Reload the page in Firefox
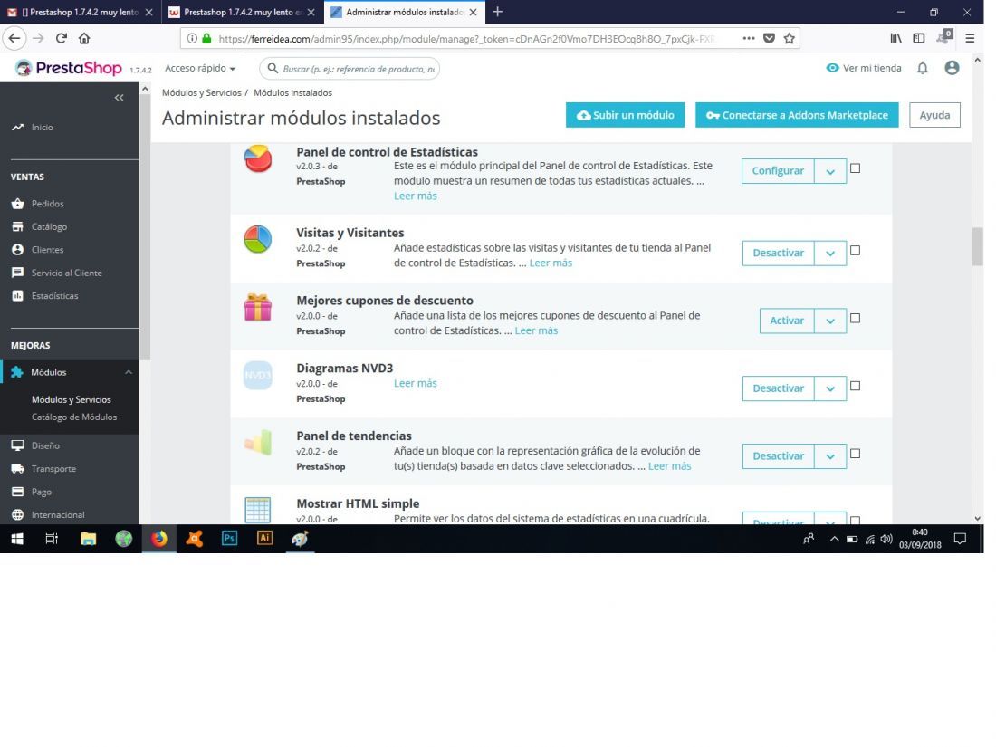Viewport: 996px width, 747px height. coord(62,39)
